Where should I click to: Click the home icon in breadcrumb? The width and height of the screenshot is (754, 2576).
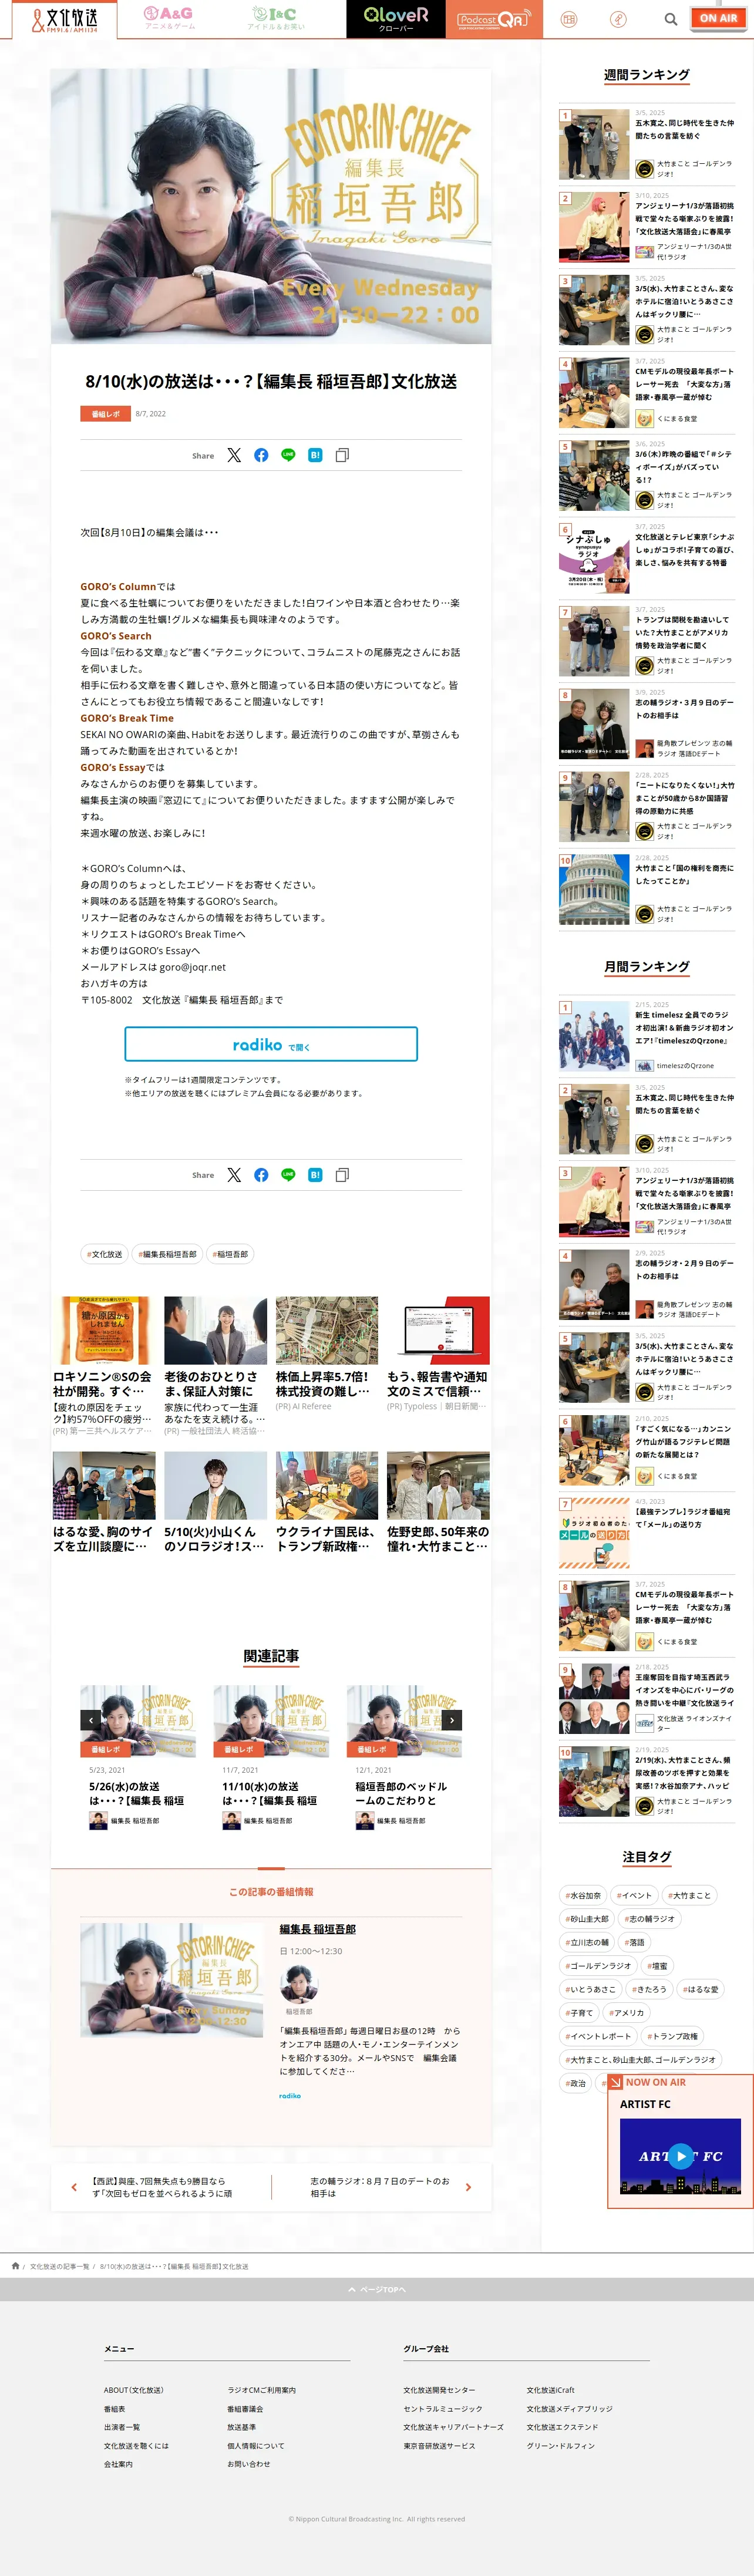pos(15,2266)
